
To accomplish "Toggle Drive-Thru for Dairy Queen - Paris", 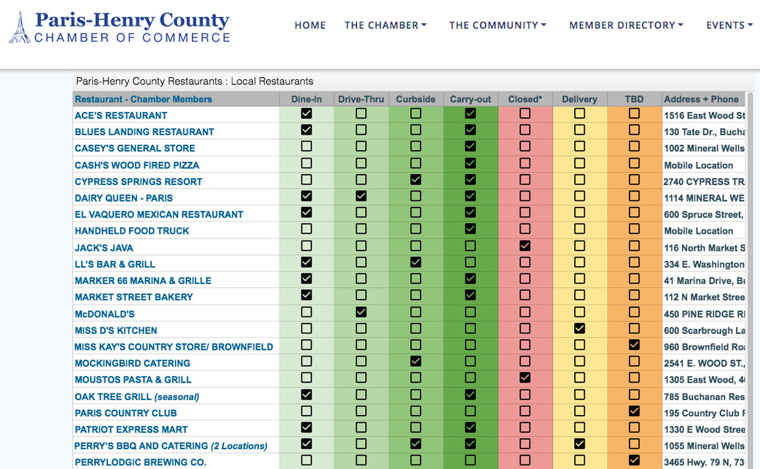I will pyautogui.click(x=361, y=196).
